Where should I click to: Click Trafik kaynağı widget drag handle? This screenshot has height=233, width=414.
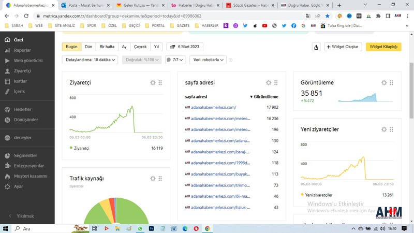(160, 179)
